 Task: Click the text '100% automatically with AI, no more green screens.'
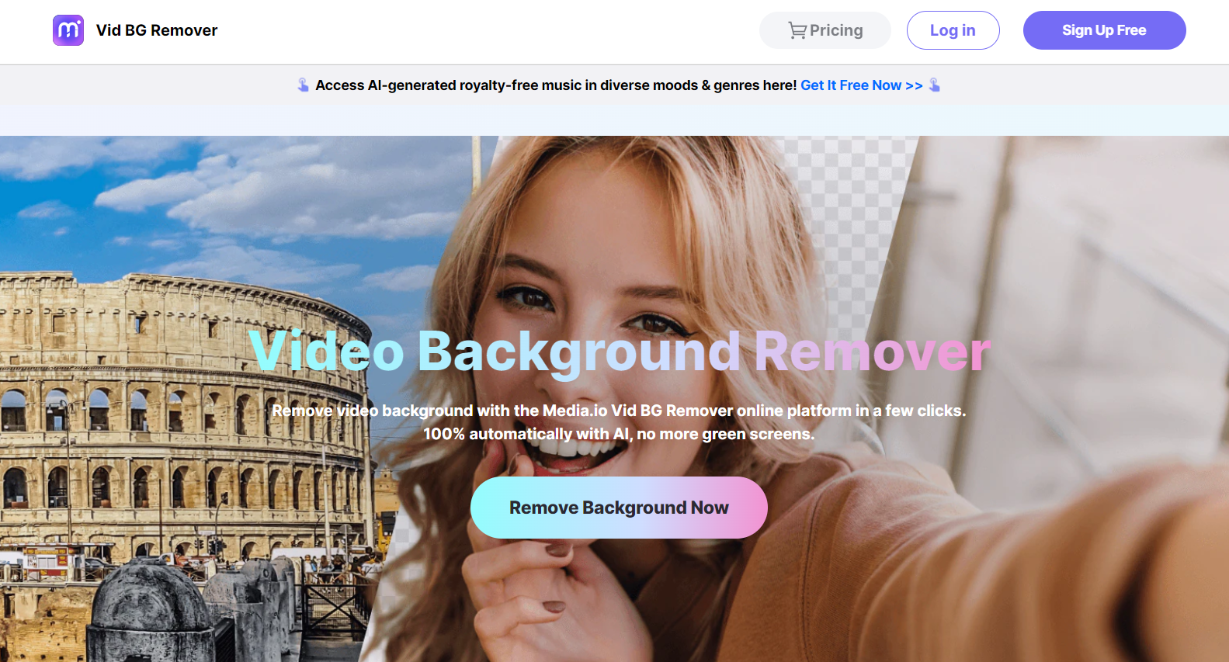point(619,434)
